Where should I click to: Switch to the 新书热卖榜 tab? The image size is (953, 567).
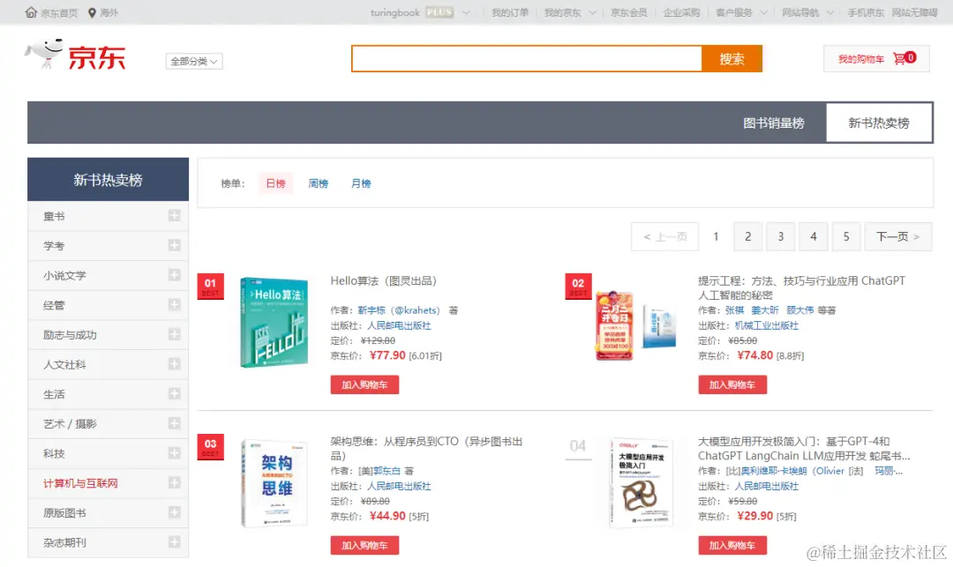tap(879, 123)
